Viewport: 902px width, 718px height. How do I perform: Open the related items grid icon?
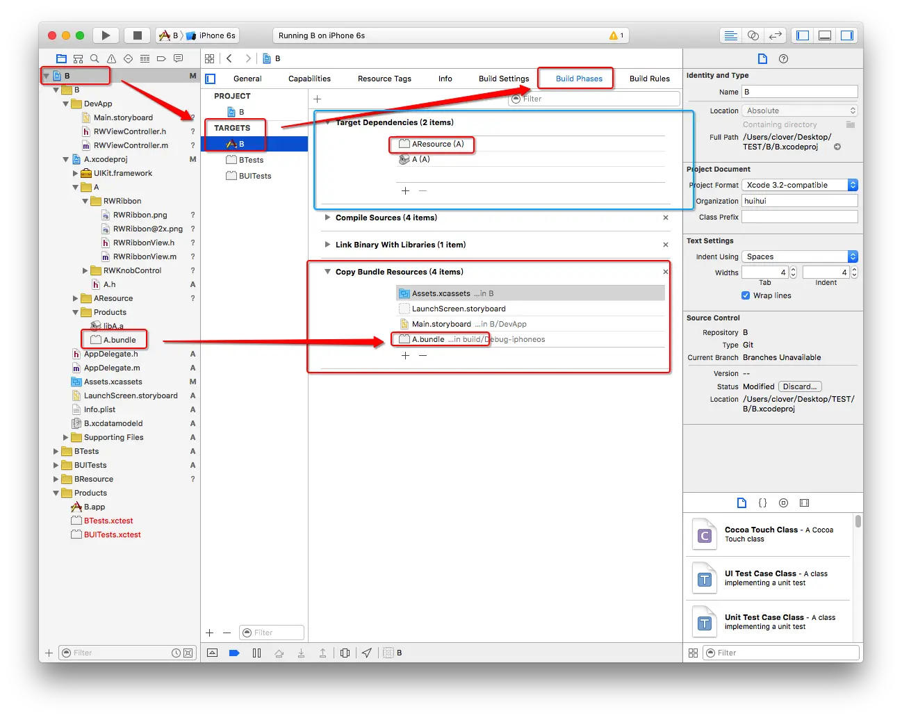[209, 59]
